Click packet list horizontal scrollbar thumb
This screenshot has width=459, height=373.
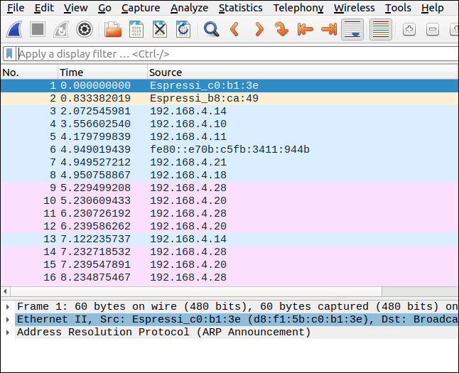pos(196,291)
